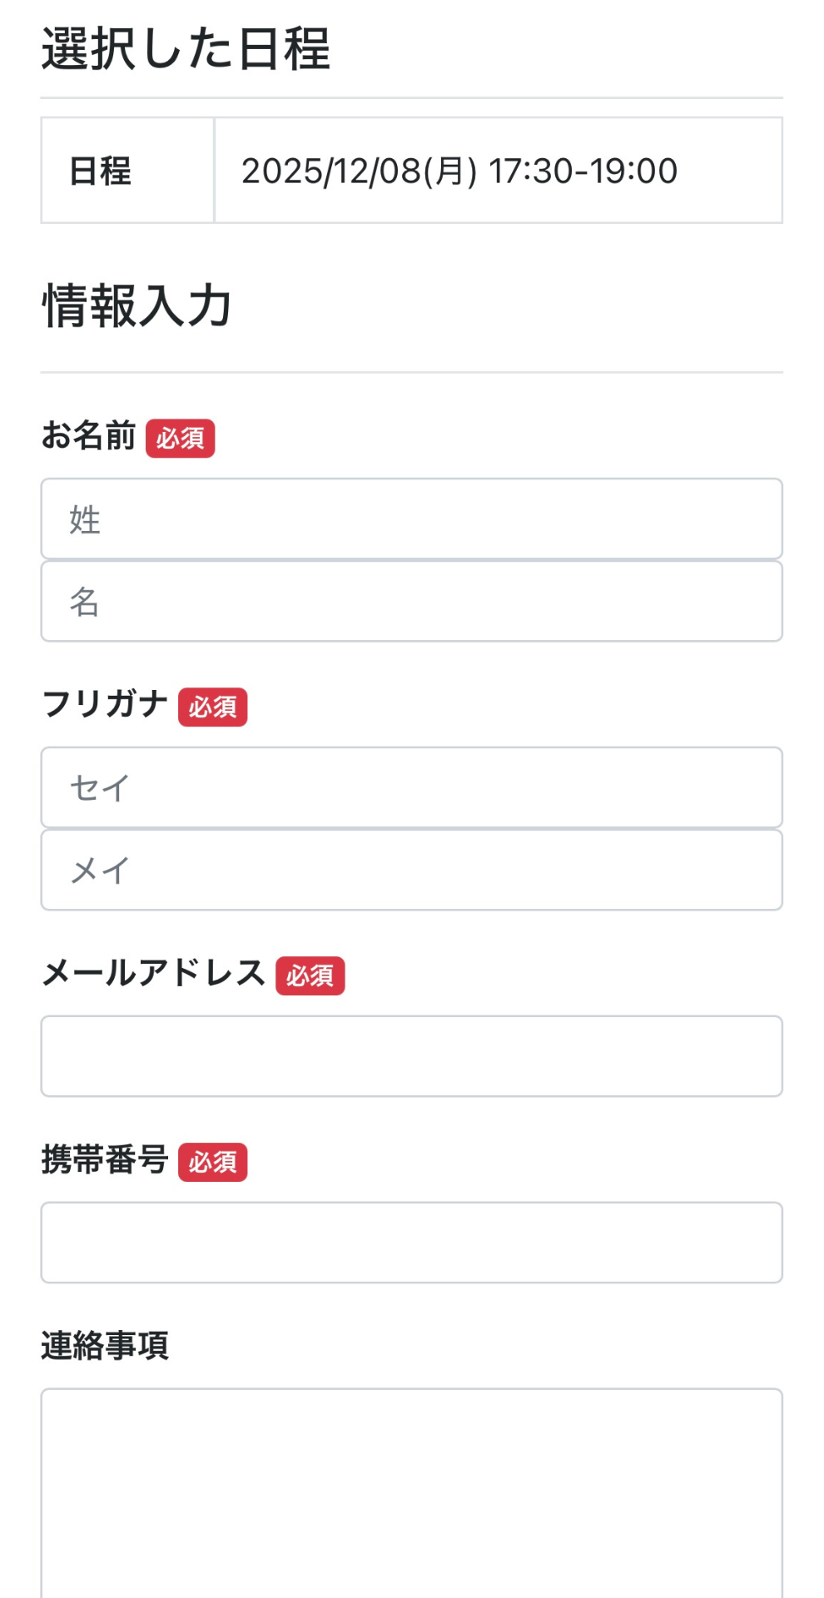This screenshot has height=1598, width=824.
Task: Click the 必須 badge beside 携帯番号
Action: [212, 1163]
